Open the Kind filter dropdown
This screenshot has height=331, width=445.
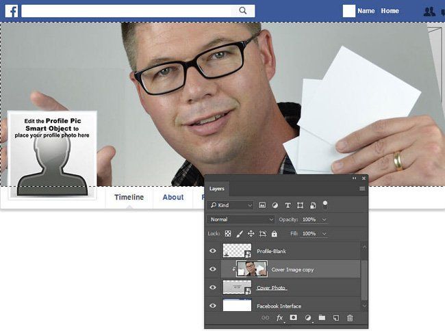(x=231, y=205)
